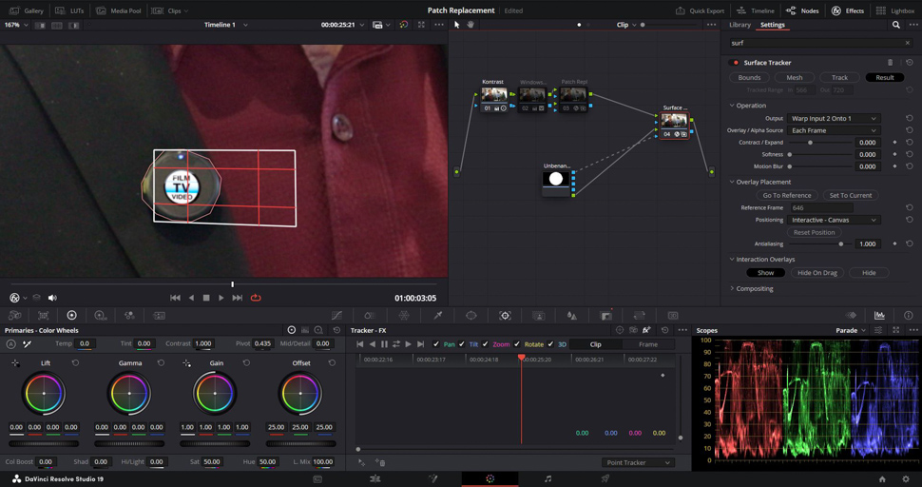Viewport: 922px width, 487px height.
Task: Open the Scopes panel icon
Action: point(879,315)
